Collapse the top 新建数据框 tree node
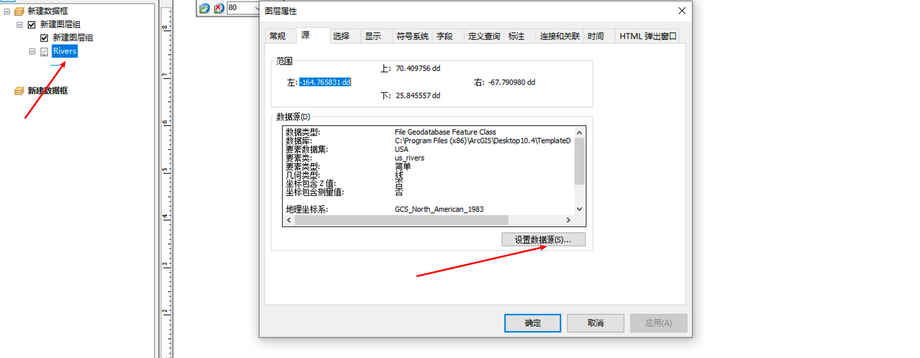This screenshot has height=358, width=920. coord(7,11)
